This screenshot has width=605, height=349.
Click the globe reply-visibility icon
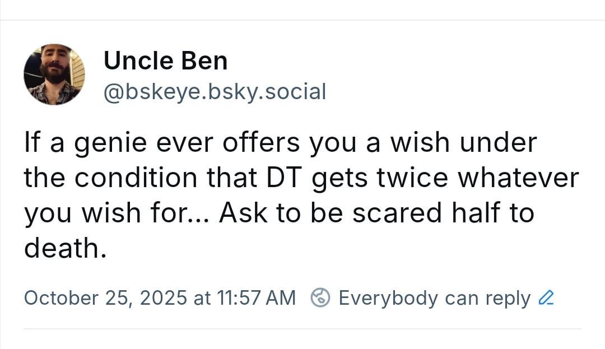pyautogui.click(x=320, y=297)
